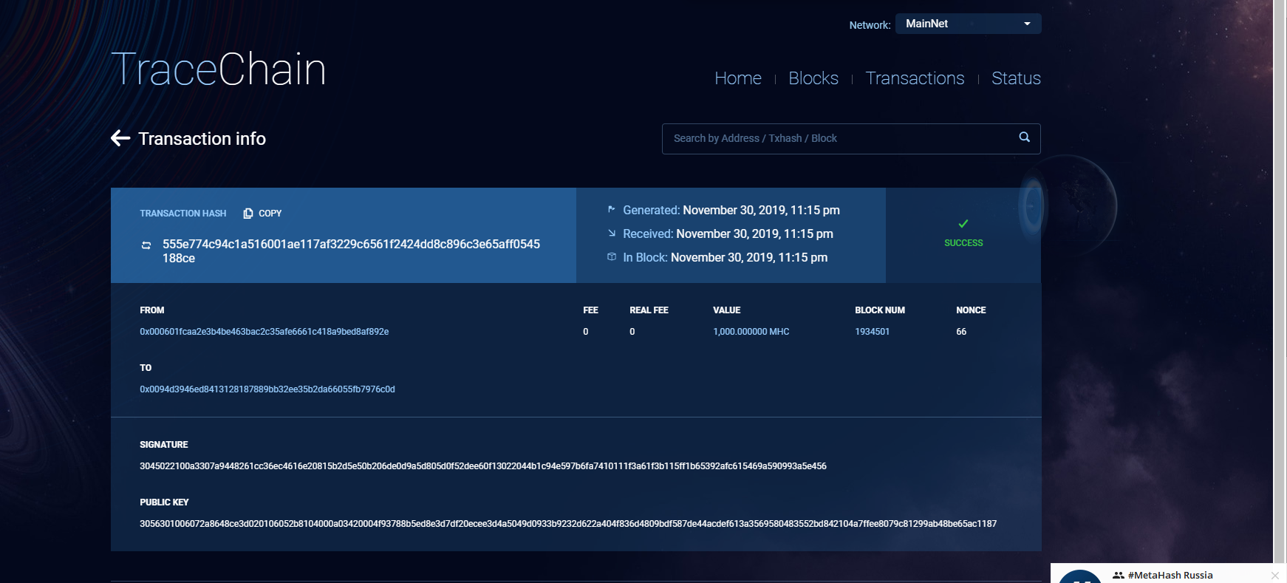Click the back arrow beside Transaction info

(x=120, y=138)
